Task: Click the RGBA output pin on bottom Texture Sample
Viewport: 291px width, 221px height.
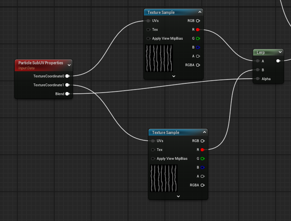Action: point(202,185)
